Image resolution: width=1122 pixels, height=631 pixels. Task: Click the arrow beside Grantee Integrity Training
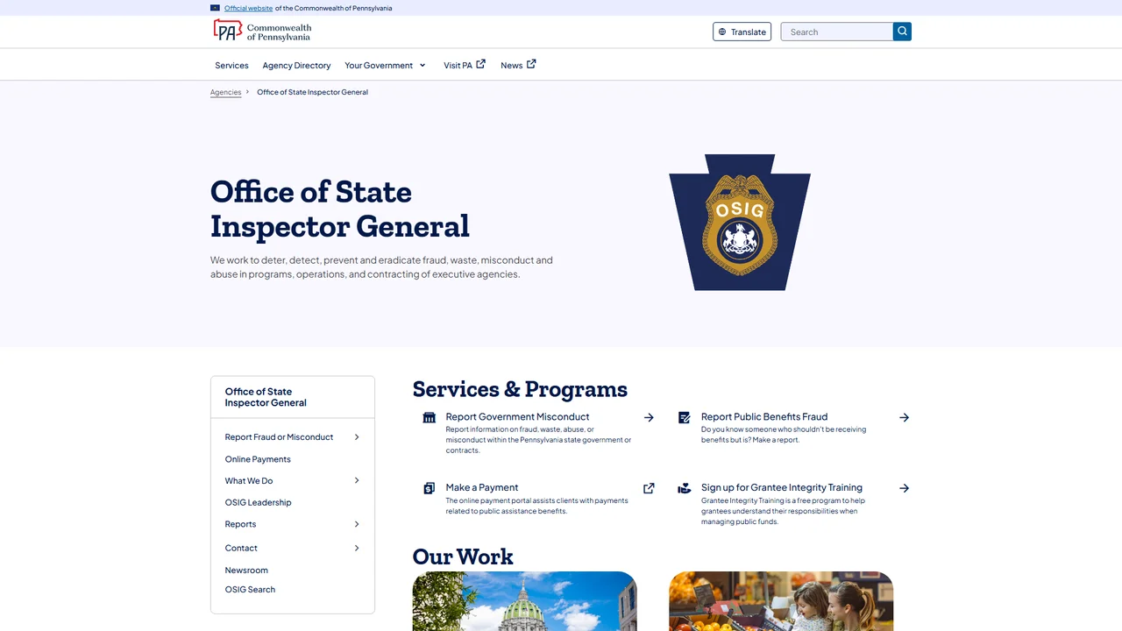coord(904,488)
